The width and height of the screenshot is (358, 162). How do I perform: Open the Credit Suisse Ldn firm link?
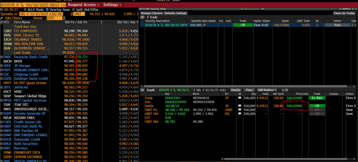tap(27, 122)
